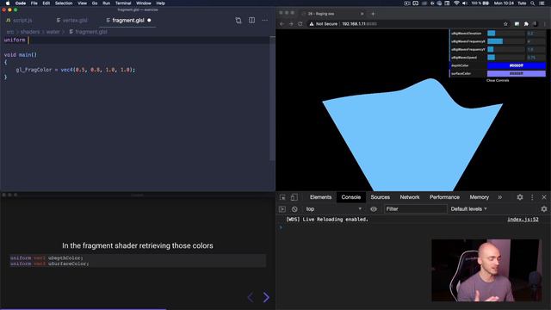Screen dimensions: 551x310
Task: Reload the browser page
Action: (x=300, y=24)
